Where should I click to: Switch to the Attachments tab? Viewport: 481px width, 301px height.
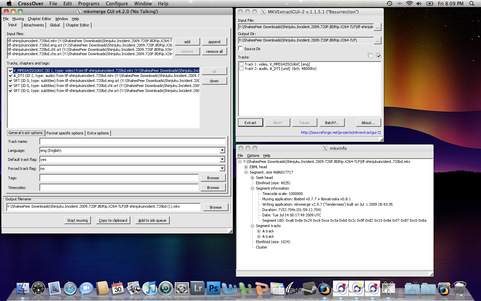point(34,25)
